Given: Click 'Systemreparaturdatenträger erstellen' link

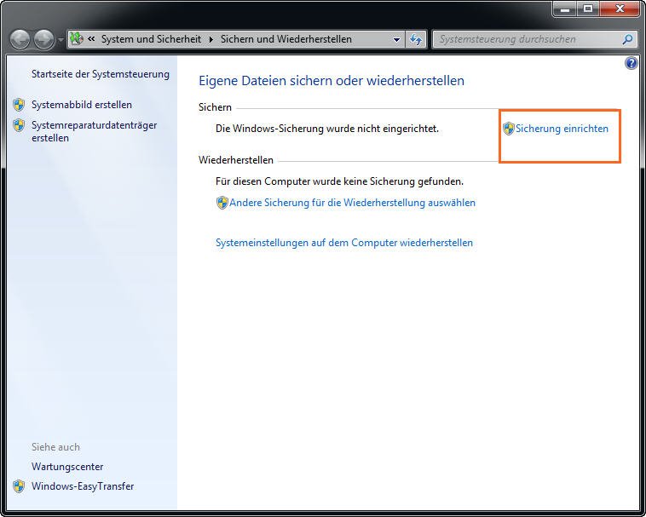Looking at the screenshot, I should [94, 131].
